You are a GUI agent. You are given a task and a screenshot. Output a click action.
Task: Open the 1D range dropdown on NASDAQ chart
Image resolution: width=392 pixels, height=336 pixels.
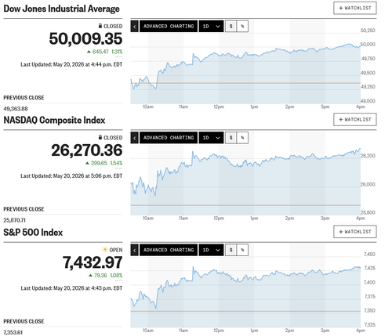211,138
